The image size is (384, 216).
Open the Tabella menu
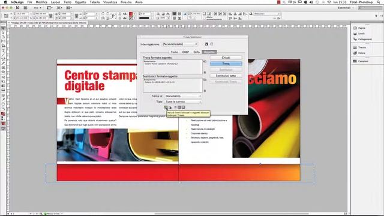pyautogui.click(x=95, y=2)
